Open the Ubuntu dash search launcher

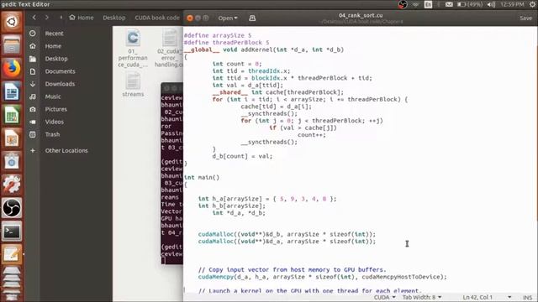11,22
